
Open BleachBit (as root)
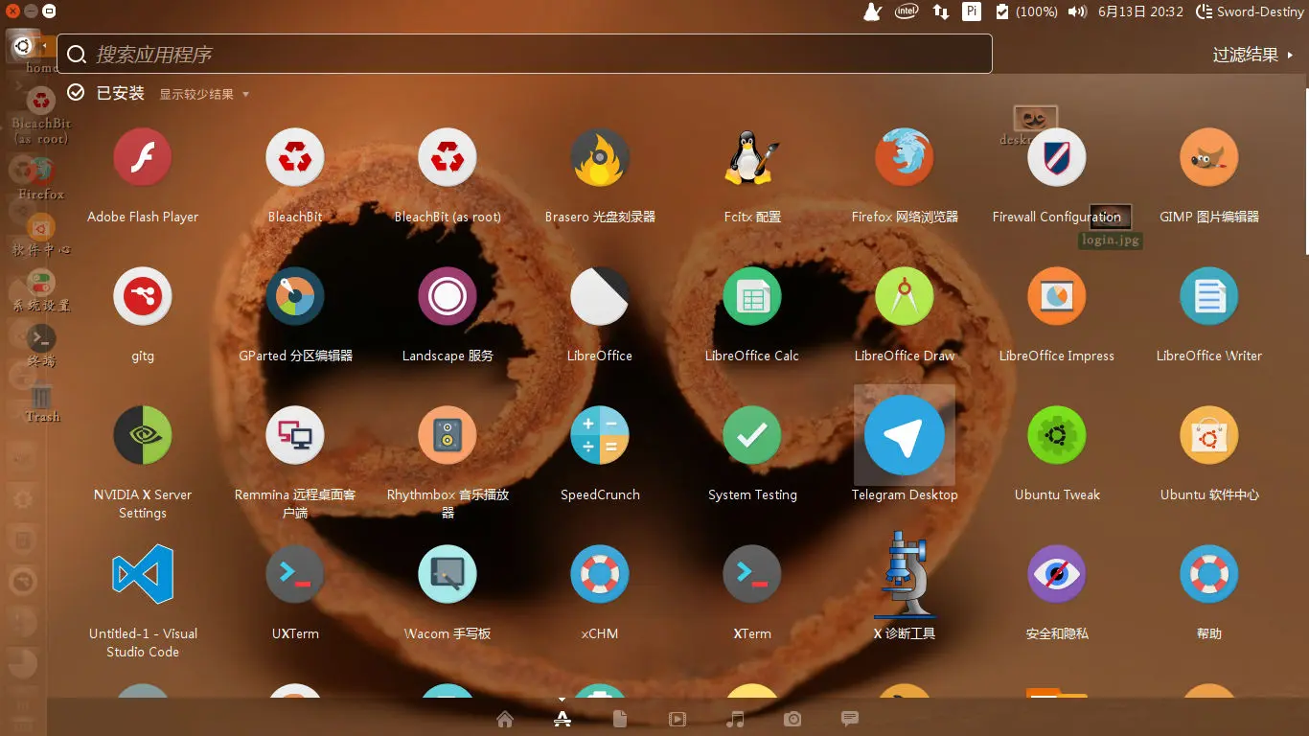coord(447,157)
